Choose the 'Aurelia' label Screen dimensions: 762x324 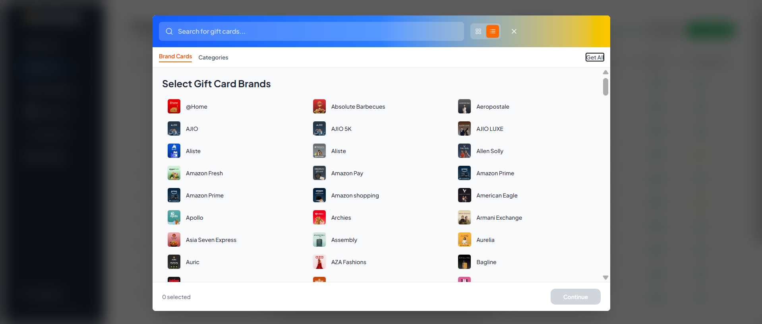click(x=485, y=240)
